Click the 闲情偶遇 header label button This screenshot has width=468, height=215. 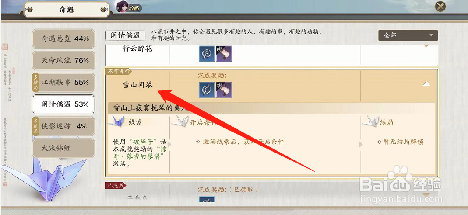pos(125,35)
